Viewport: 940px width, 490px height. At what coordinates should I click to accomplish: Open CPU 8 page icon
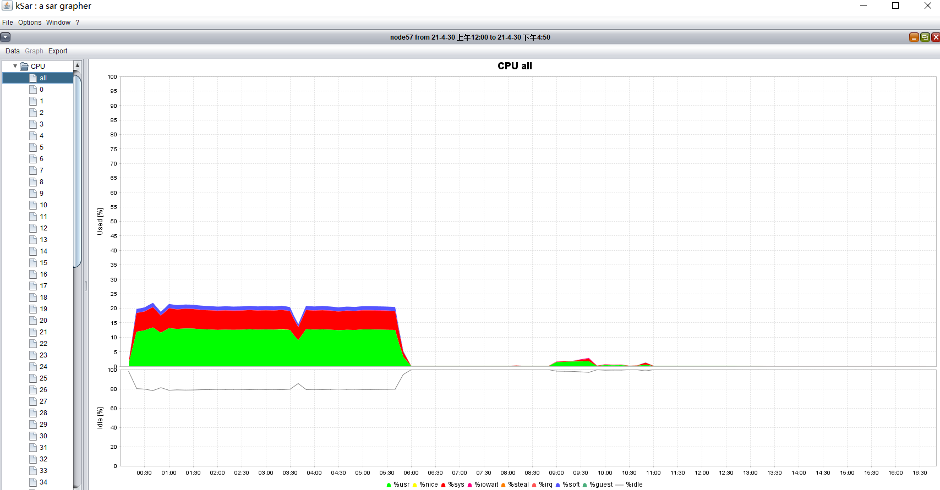pos(33,181)
